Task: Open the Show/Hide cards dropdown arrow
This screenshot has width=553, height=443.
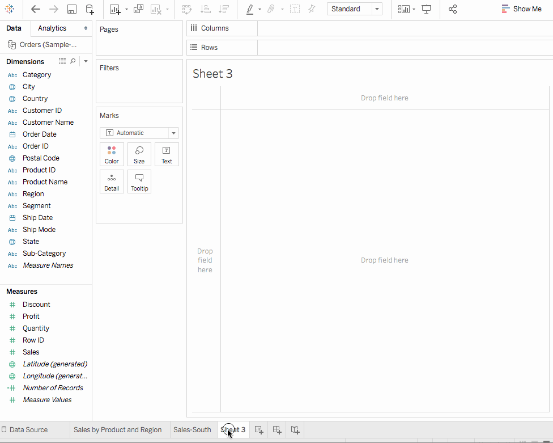Action: (x=414, y=10)
